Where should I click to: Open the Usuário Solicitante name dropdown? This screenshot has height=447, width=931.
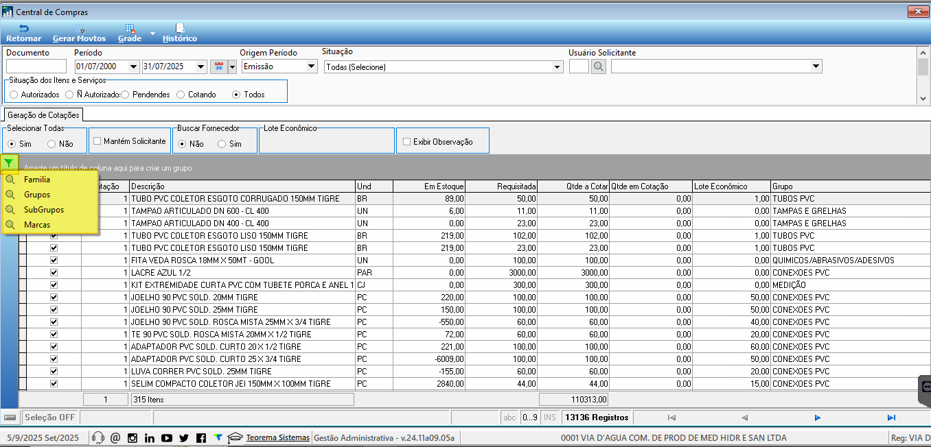[x=816, y=67]
